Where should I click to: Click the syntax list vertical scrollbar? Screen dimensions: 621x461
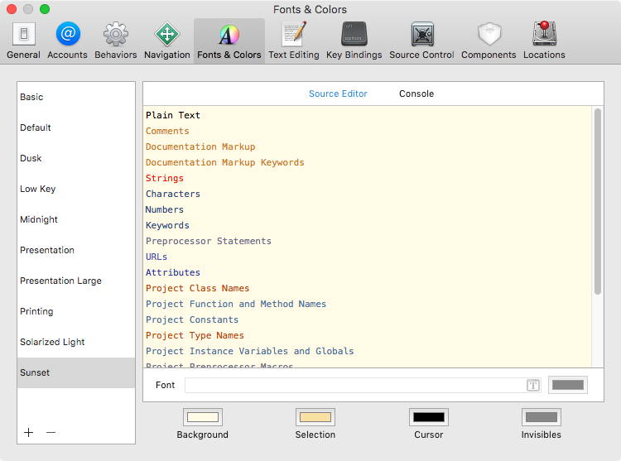598,201
